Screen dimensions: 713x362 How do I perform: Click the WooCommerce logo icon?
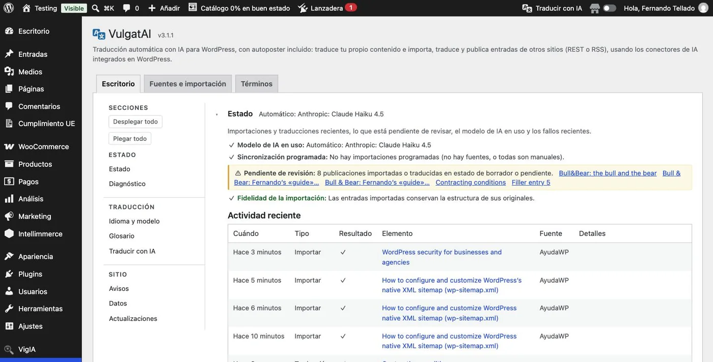point(9,146)
